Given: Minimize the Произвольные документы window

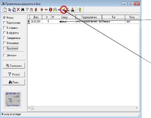Looking at the screenshot, I should pyautogui.click(x=124, y=4).
